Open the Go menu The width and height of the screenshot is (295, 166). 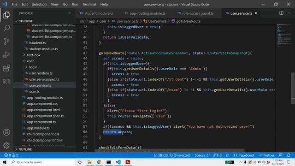pyautogui.click(x=65, y=4)
